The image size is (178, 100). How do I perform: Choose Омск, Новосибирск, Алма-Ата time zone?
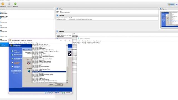click(x=49, y=56)
